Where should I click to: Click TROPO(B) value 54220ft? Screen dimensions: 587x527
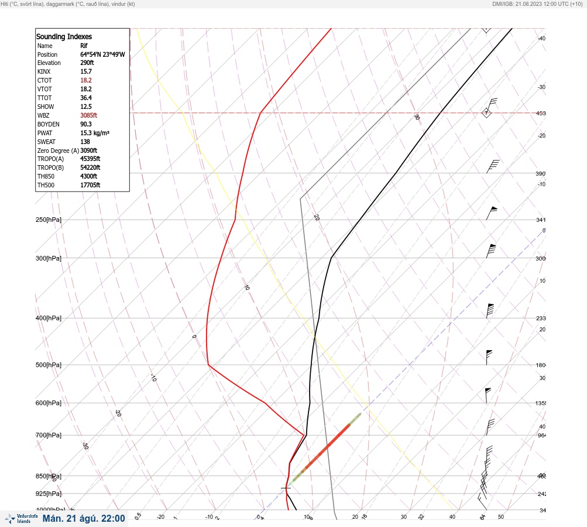coord(90,167)
